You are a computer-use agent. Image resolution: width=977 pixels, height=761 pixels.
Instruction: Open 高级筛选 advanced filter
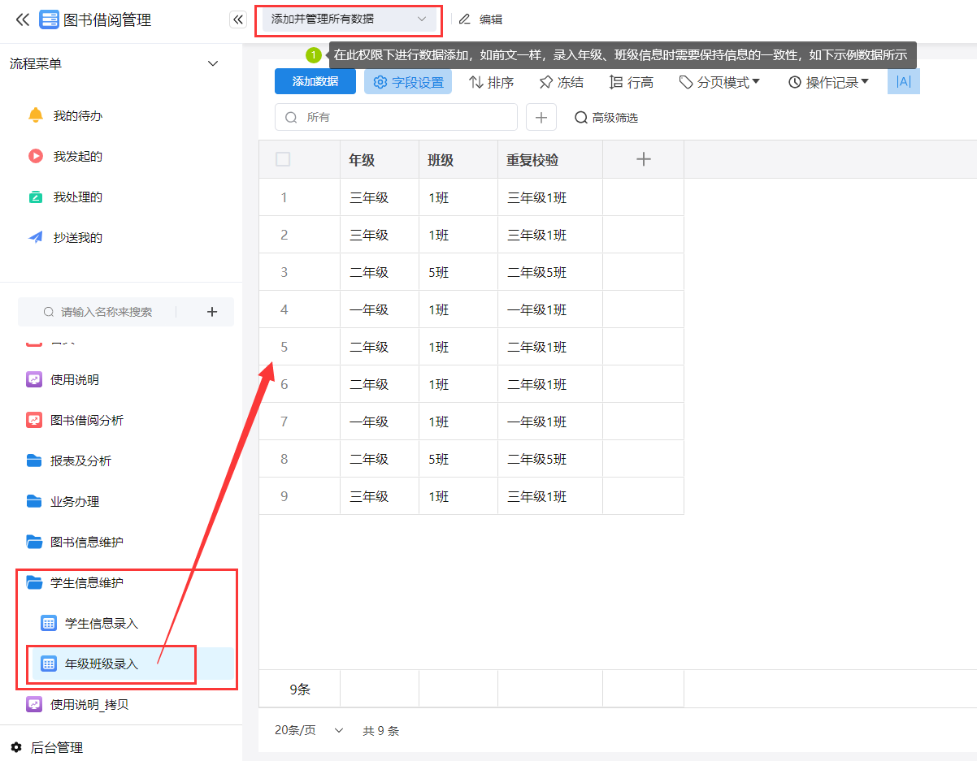[606, 118]
